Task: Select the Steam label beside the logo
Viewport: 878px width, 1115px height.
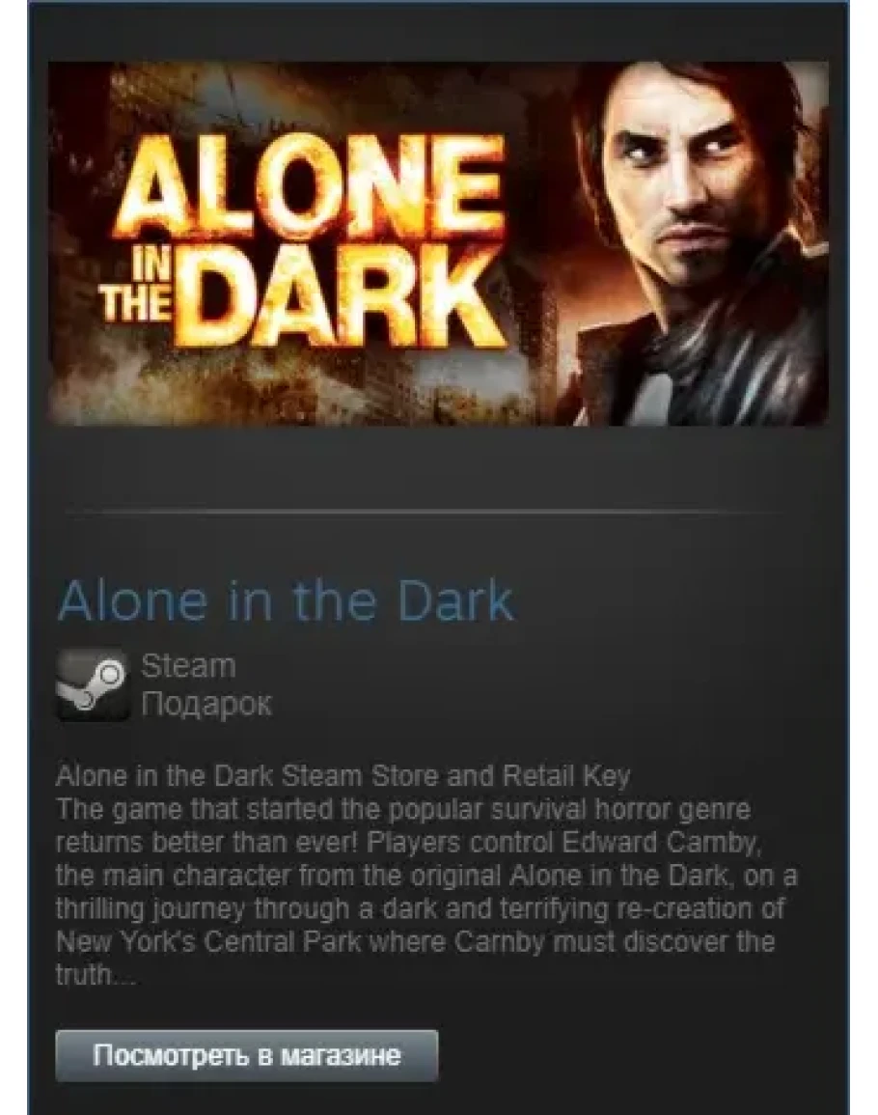Action: pos(188,666)
